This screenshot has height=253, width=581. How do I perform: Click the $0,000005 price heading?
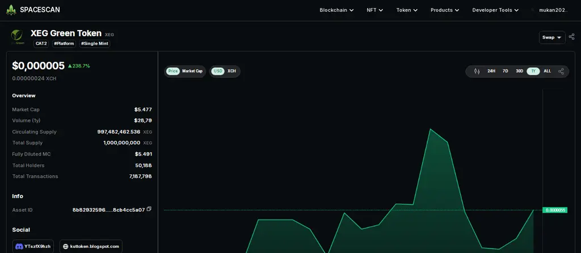coord(38,66)
